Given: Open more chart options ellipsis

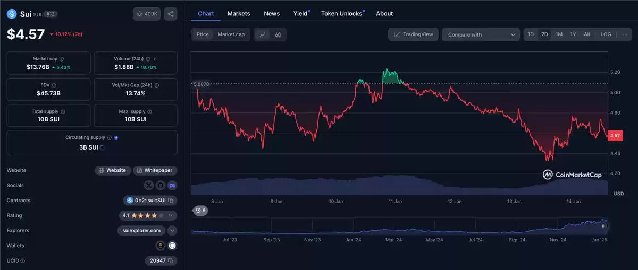Looking at the screenshot, I should pos(625,34).
